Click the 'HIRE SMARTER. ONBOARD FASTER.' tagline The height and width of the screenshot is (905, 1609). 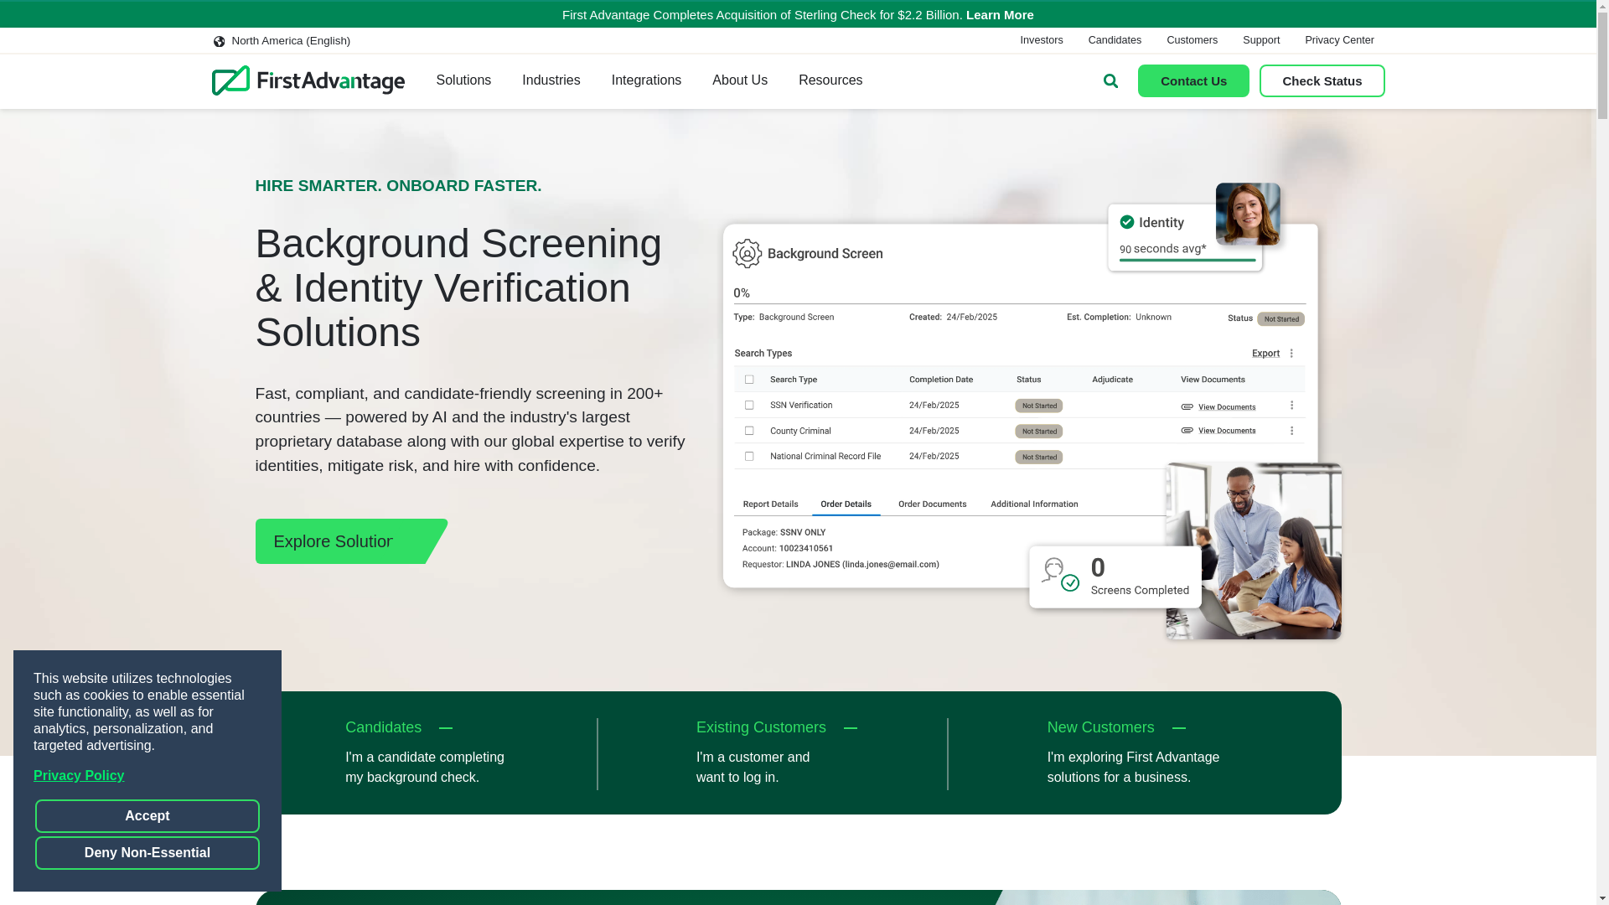398,186
